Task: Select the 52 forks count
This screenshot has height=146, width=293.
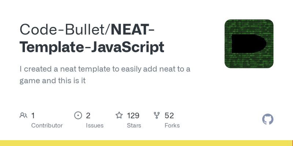Action: 169,116
